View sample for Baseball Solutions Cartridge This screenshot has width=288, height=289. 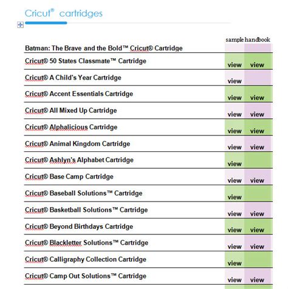coord(235,197)
